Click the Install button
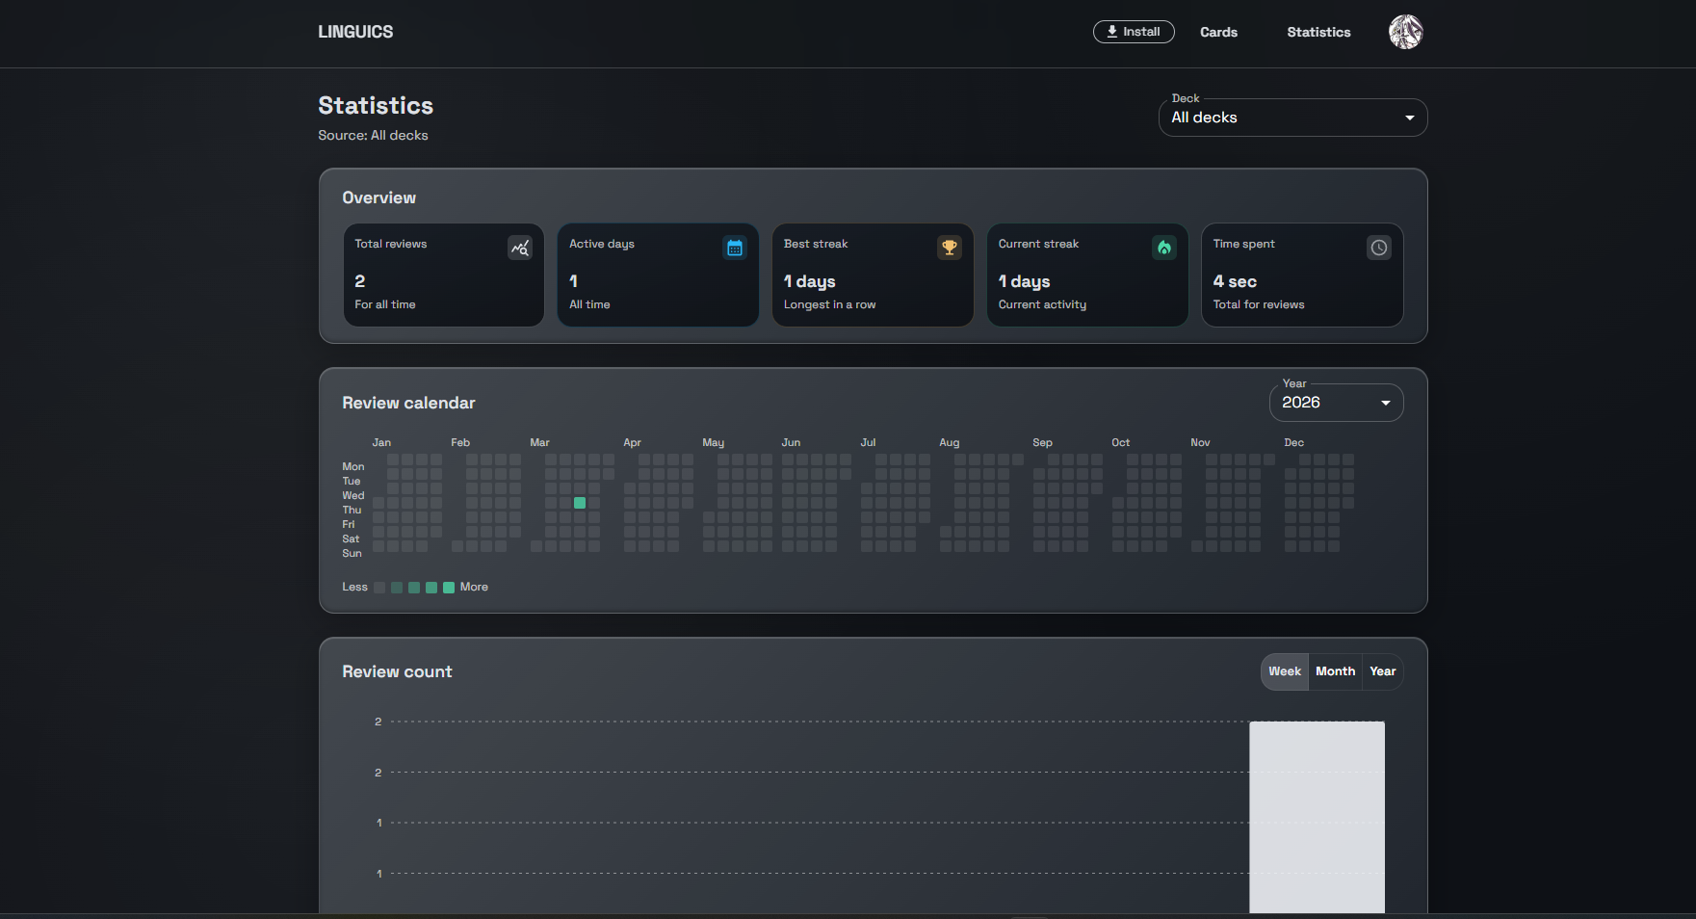1696x919 pixels. tap(1134, 32)
